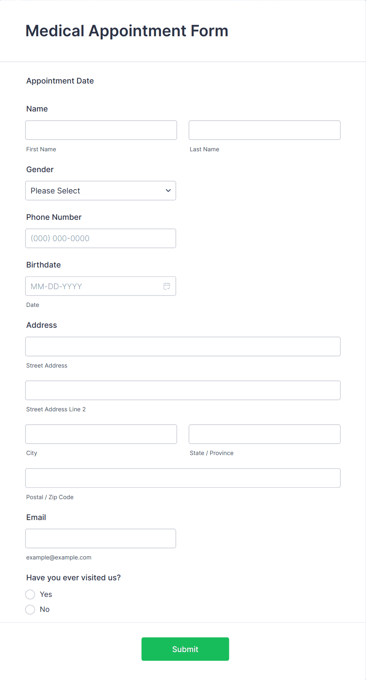Click into the Postal / Zip Code field

tap(183, 478)
